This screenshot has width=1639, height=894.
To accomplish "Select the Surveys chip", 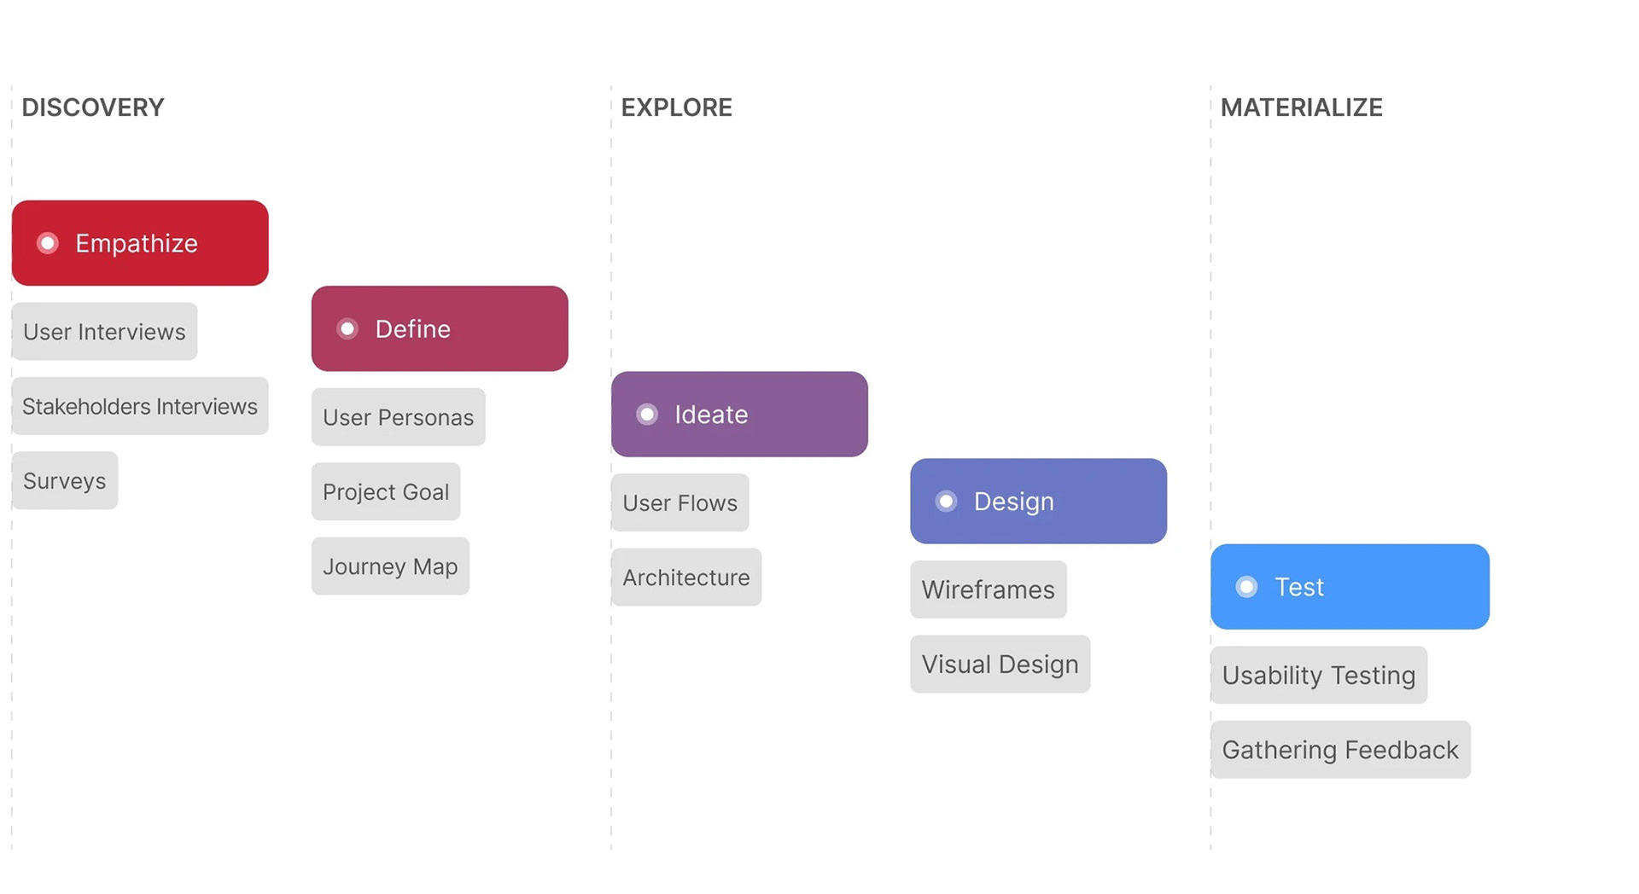I will point(65,480).
